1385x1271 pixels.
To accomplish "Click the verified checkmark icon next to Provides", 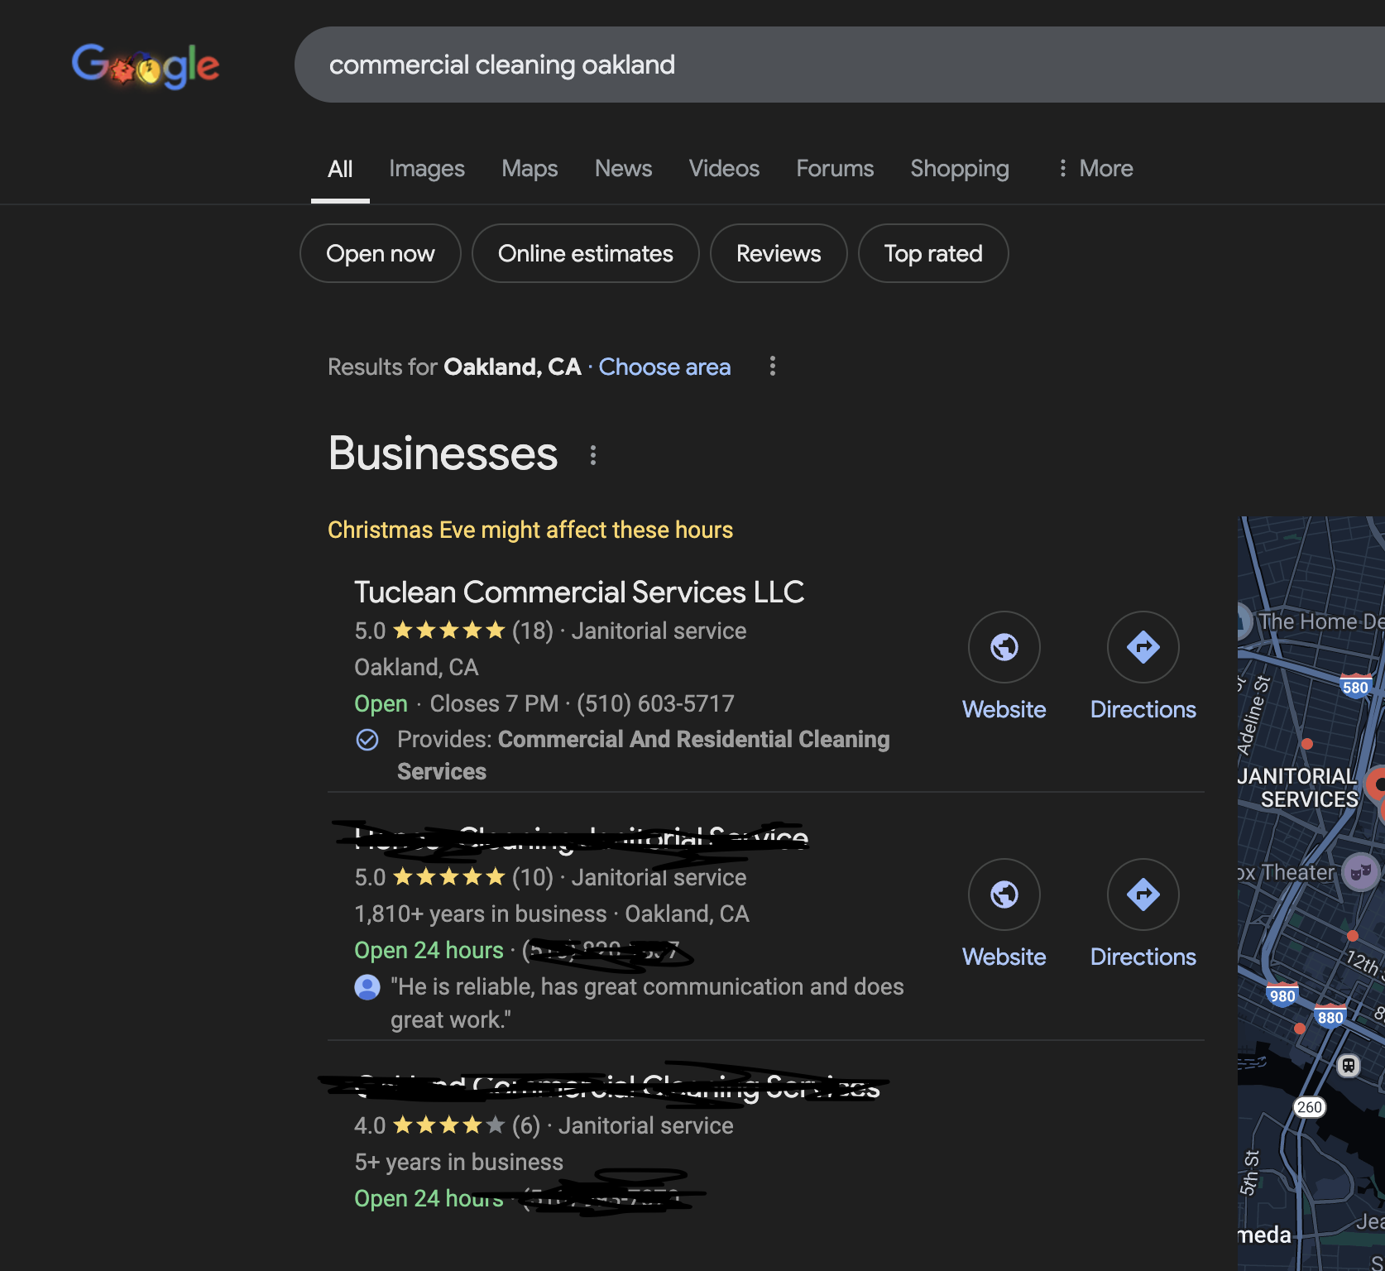I will click(x=367, y=739).
